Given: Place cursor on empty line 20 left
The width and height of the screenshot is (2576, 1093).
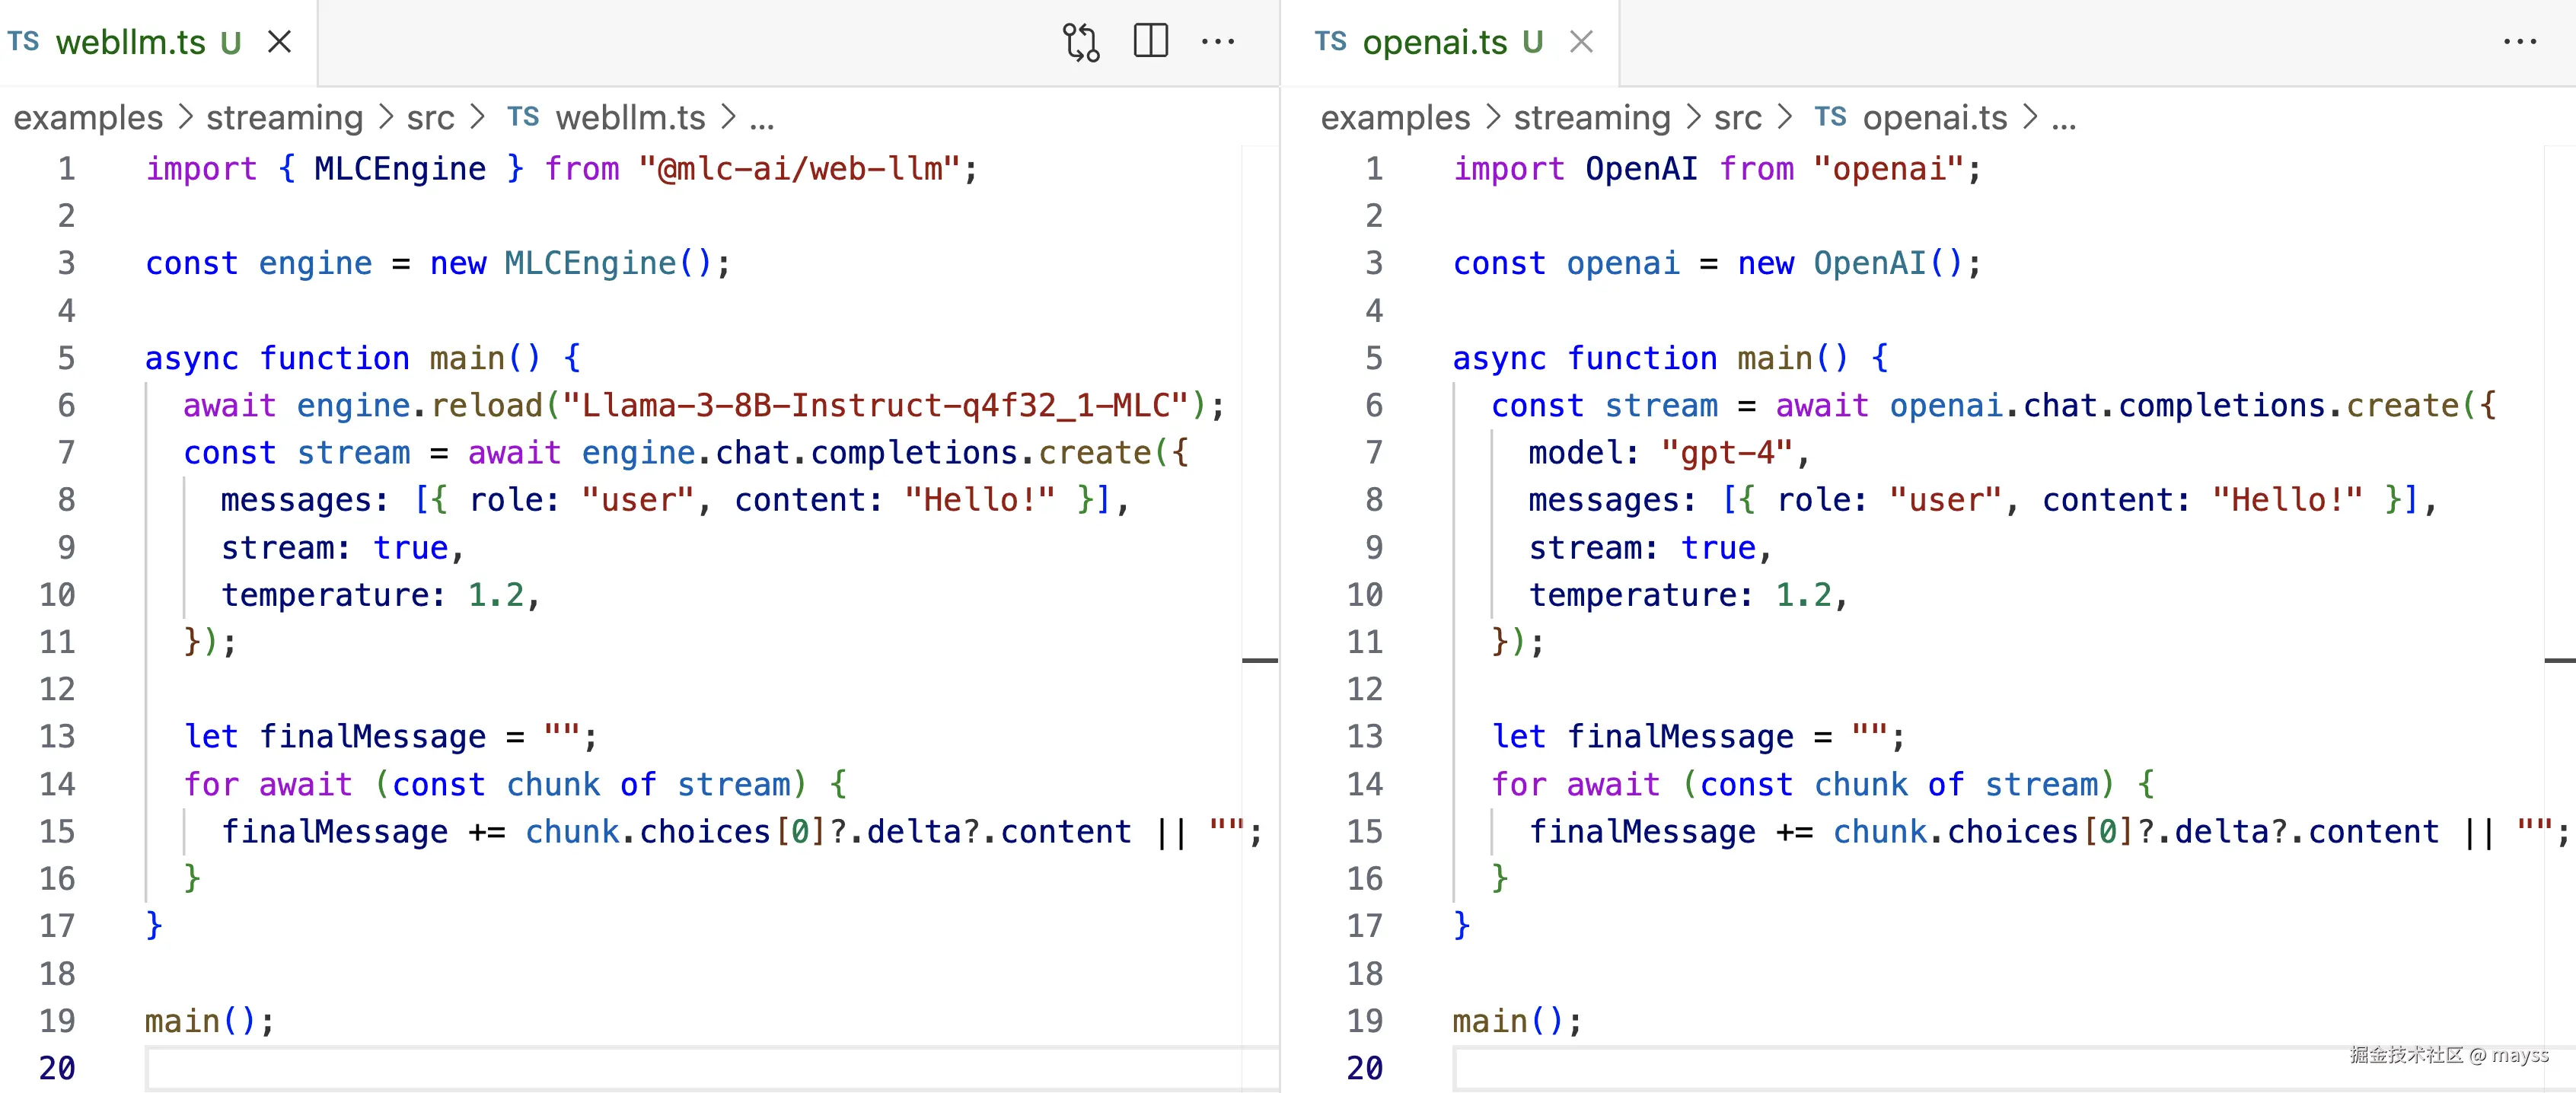Looking at the screenshot, I should 600,1068.
